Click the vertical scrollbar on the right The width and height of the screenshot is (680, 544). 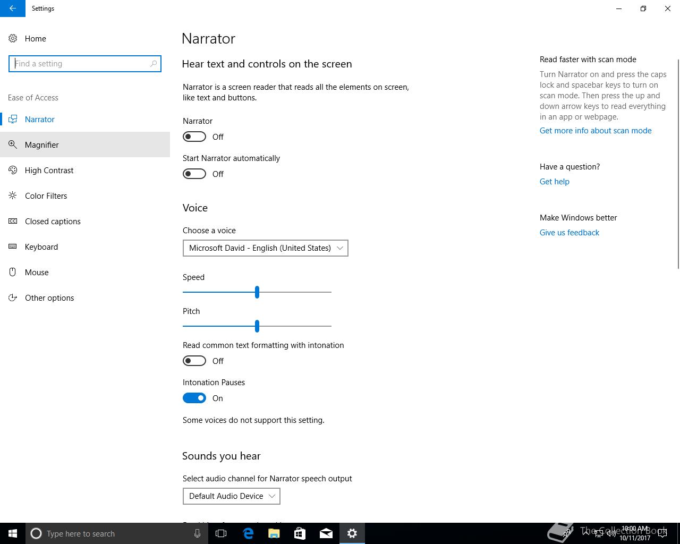point(678,165)
